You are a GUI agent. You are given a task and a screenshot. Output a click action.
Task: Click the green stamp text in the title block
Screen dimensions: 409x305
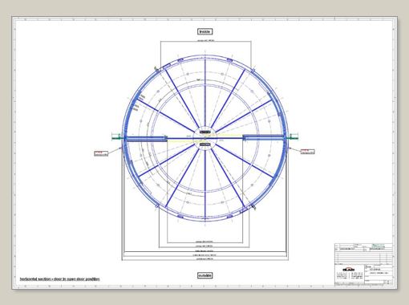click(379, 246)
